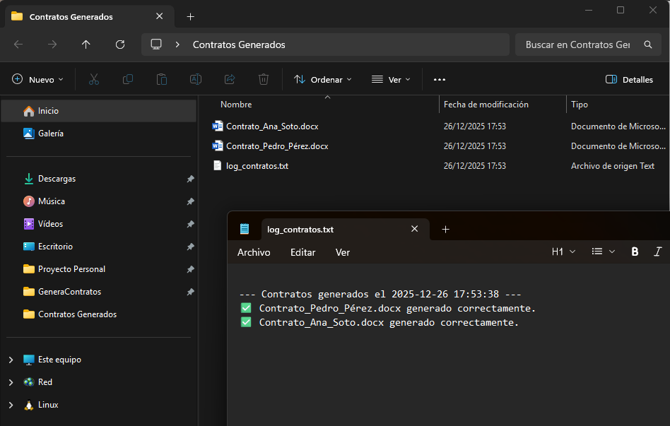This screenshot has width=670, height=426.
Task: Switch to the log_contratos.txt tab
Action: pos(300,229)
